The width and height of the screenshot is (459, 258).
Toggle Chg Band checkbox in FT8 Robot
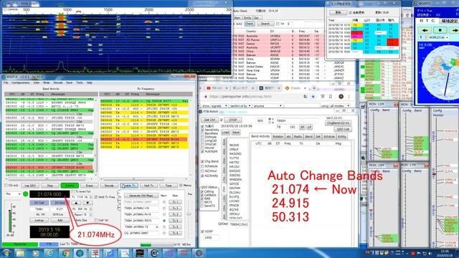[202, 161]
